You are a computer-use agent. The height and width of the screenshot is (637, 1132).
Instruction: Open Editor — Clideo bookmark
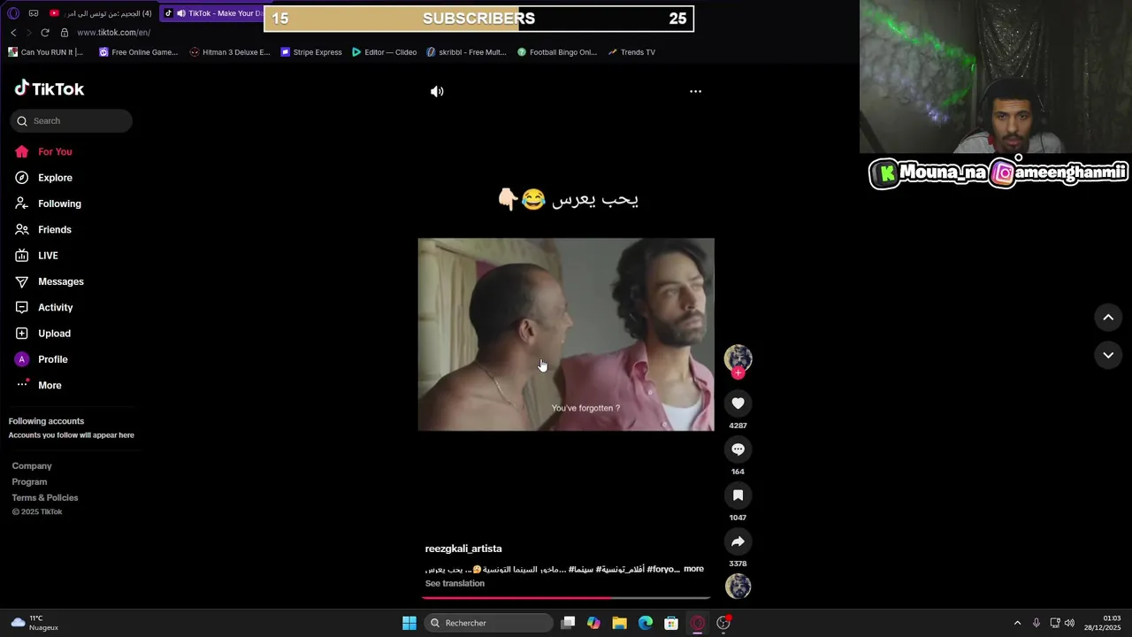click(384, 52)
